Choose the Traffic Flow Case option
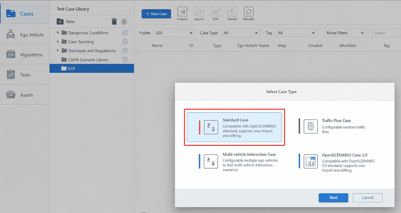Screen dimensions: 401x213 tap(332, 126)
